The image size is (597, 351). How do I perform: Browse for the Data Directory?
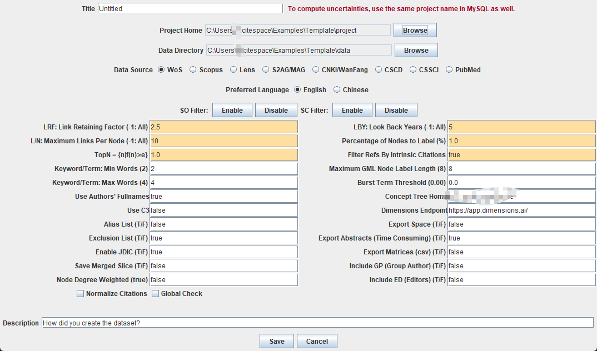[416, 50]
